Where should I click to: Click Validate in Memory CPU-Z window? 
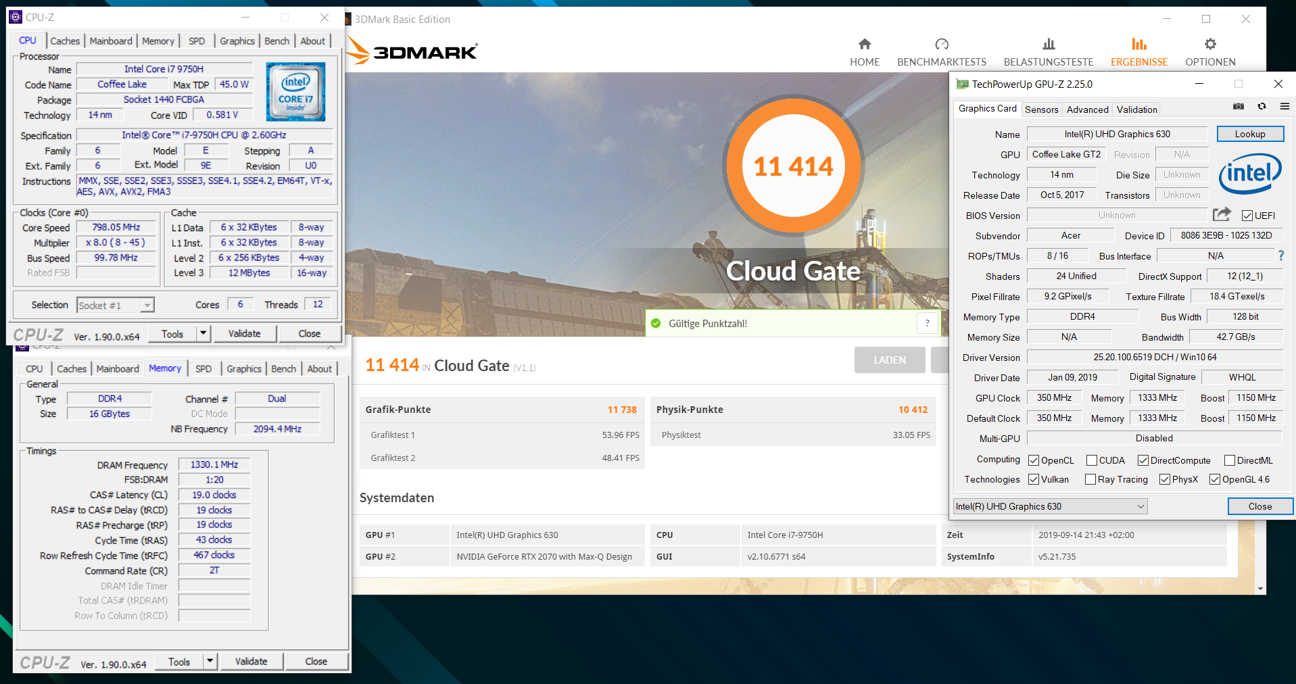click(251, 661)
